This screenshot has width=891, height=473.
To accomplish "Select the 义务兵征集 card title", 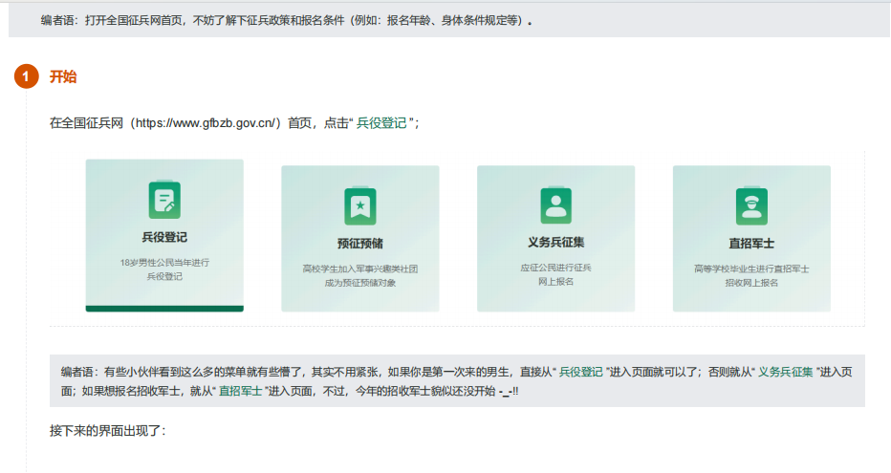I will click(x=555, y=242).
